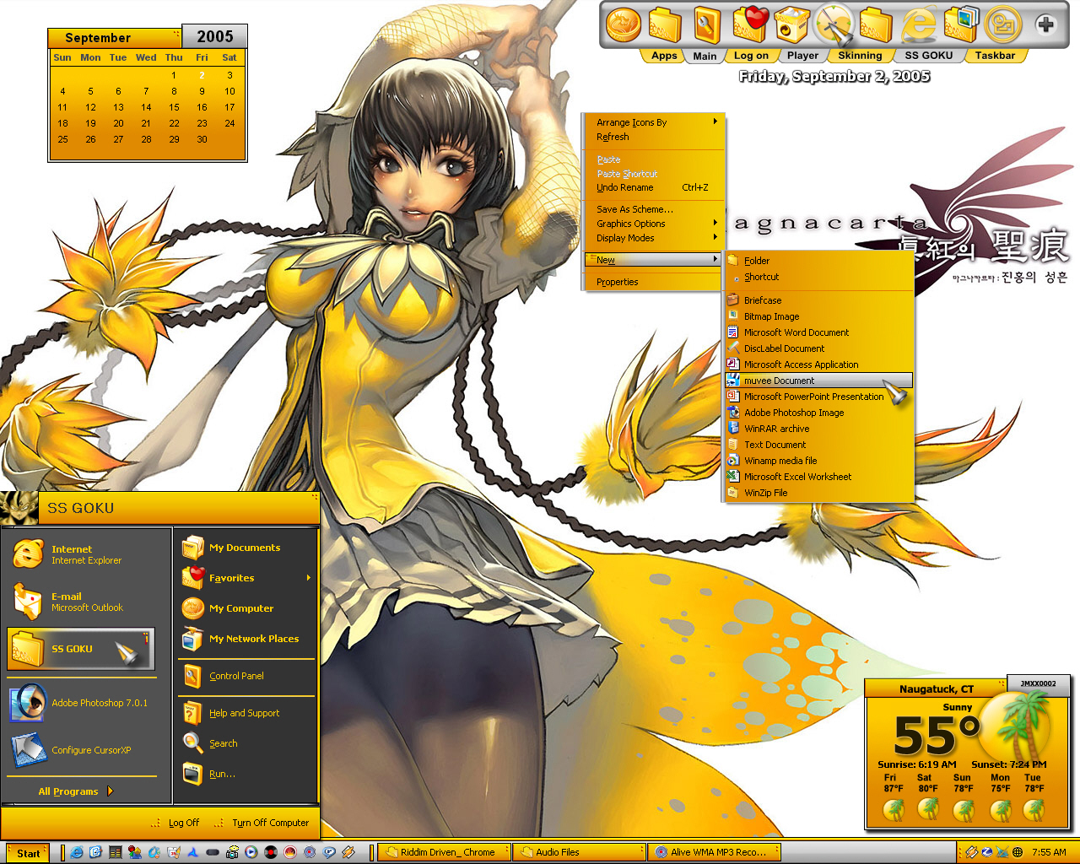
Task: Expand the Display Modes submenu
Action: [x=655, y=238]
